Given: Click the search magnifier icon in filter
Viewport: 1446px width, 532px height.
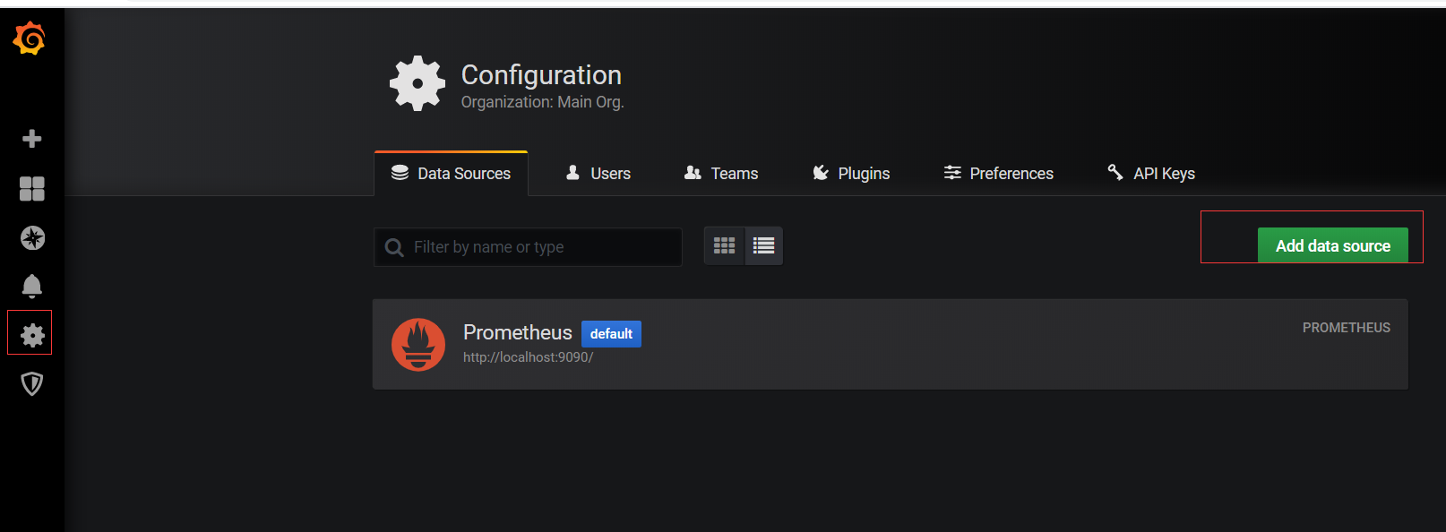Looking at the screenshot, I should tap(394, 247).
